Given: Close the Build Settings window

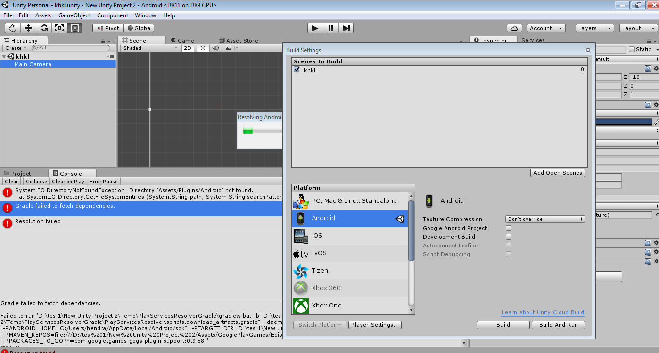Looking at the screenshot, I should pos(587,50).
